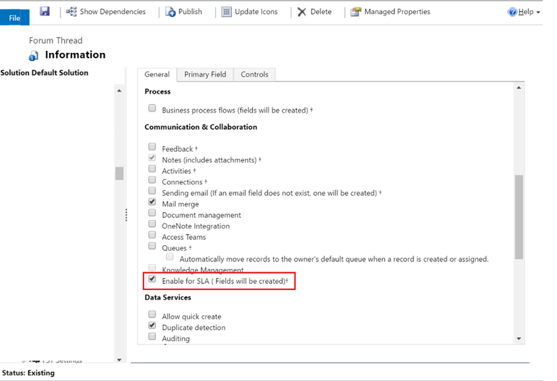Open the File menu
The width and height of the screenshot is (557, 381).
(14, 18)
